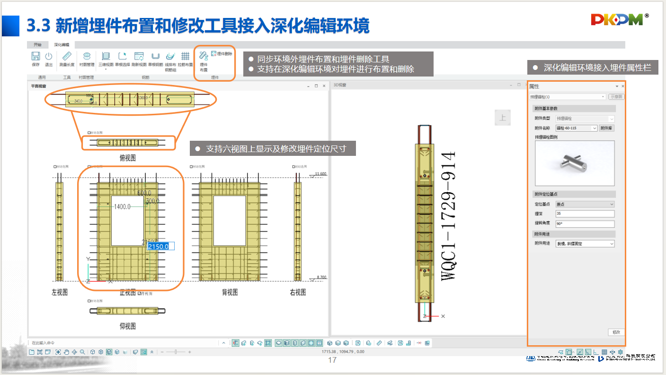Click the table icon at end of lower toolbar

pyautogui.click(x=427, y=343)
